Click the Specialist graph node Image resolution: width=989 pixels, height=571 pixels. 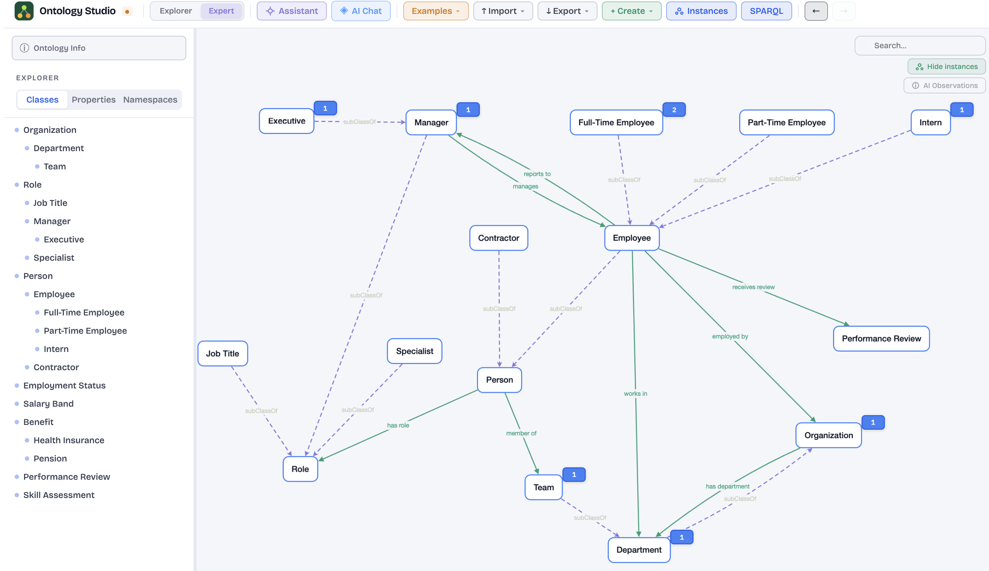415,351
